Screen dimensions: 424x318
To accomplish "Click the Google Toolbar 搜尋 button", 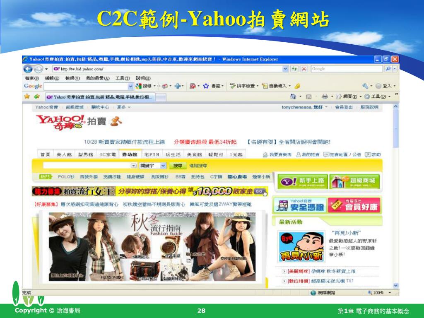I will [x=144, y=86].
